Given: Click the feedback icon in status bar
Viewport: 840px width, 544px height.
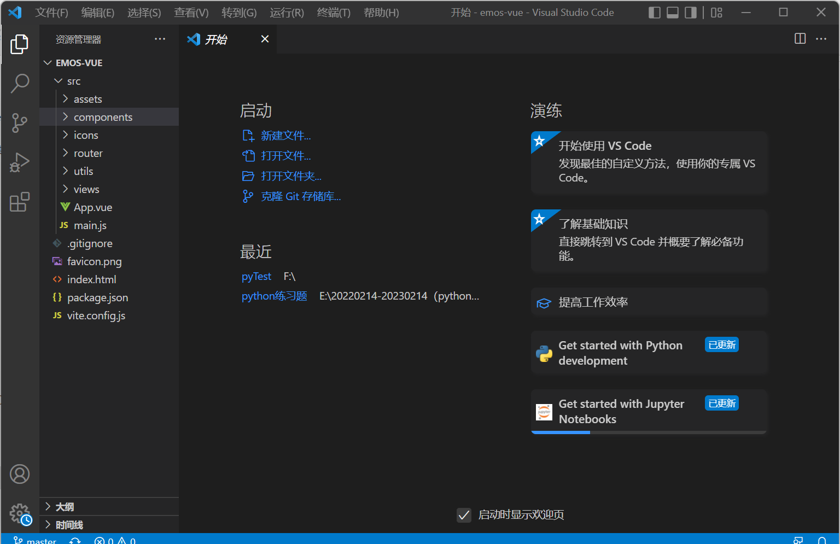Looking at the screenshot, I should tap(798, 540).
